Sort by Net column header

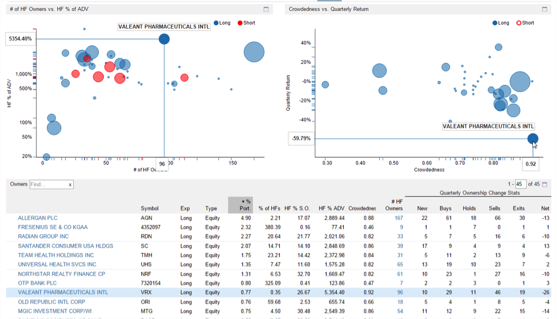[x=545, y=209]
